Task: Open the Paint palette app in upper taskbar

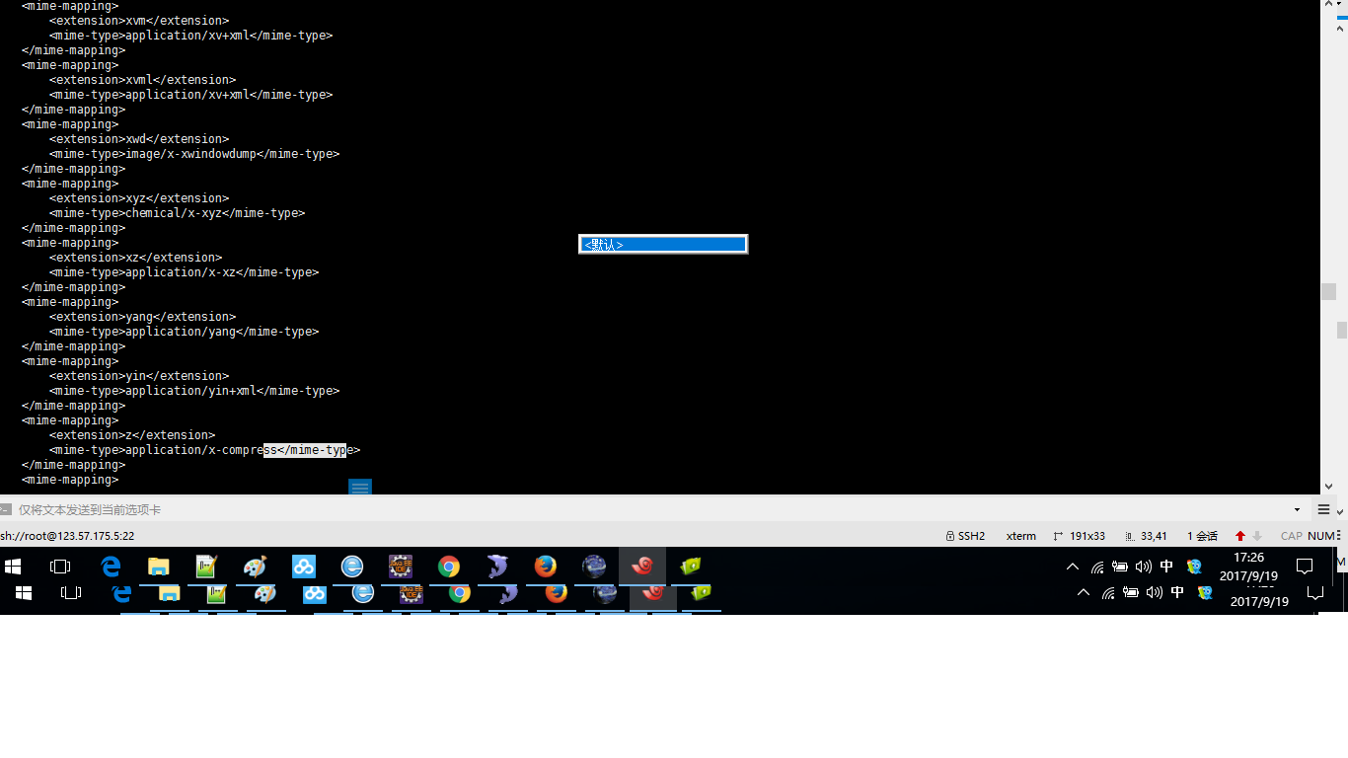Action: point(255,567)
